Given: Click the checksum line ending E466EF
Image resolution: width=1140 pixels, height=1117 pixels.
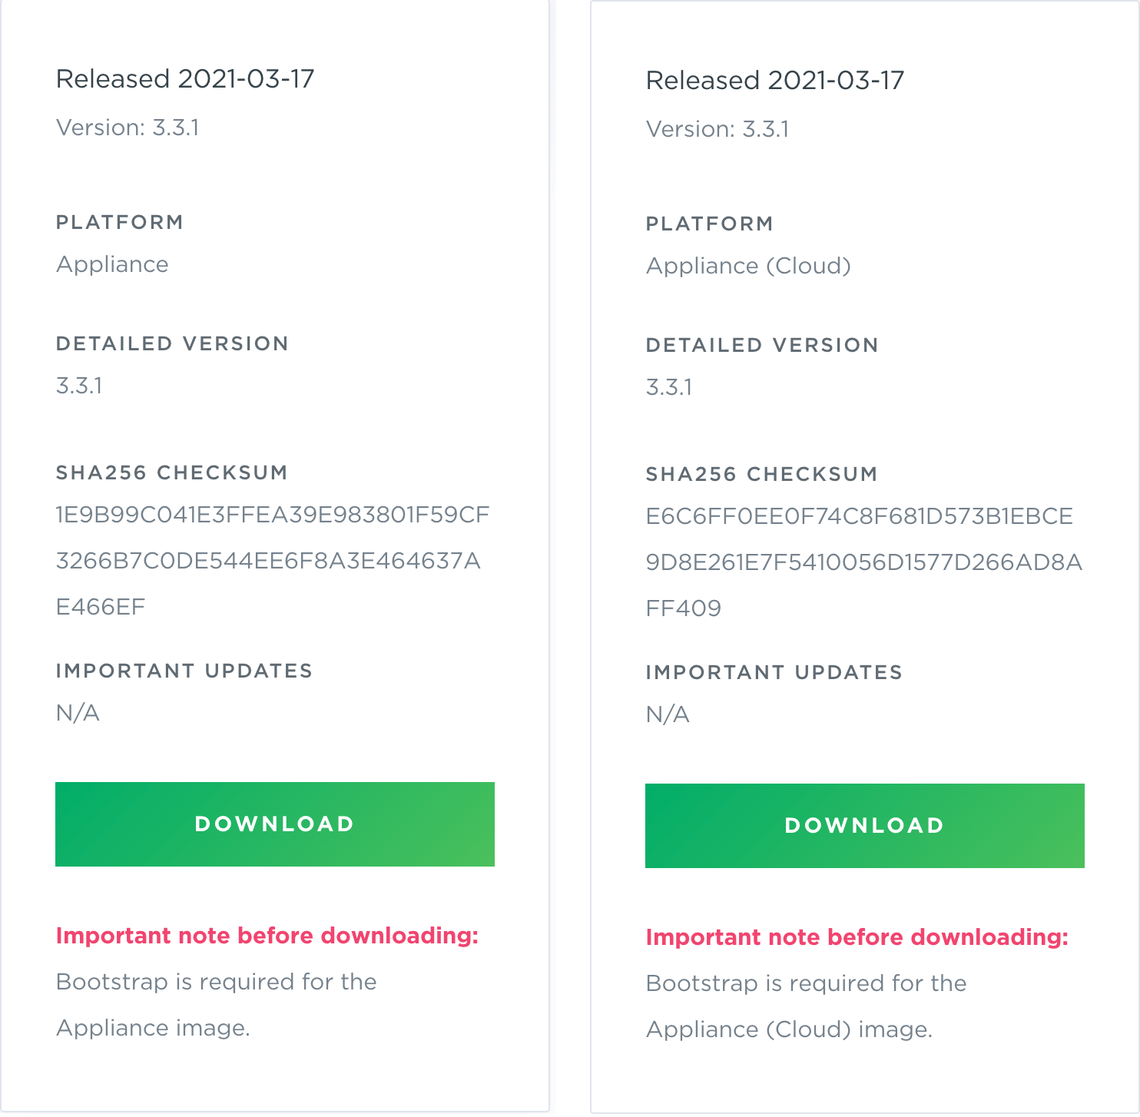Looking at the screenshot, I should pyautogui.click(x=101, y=607).
